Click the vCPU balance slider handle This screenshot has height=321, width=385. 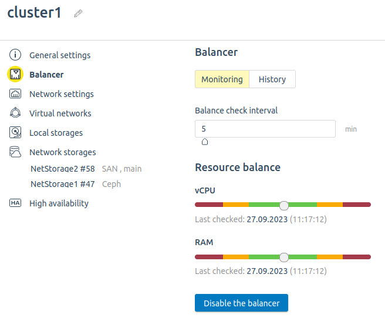point(284,205)
